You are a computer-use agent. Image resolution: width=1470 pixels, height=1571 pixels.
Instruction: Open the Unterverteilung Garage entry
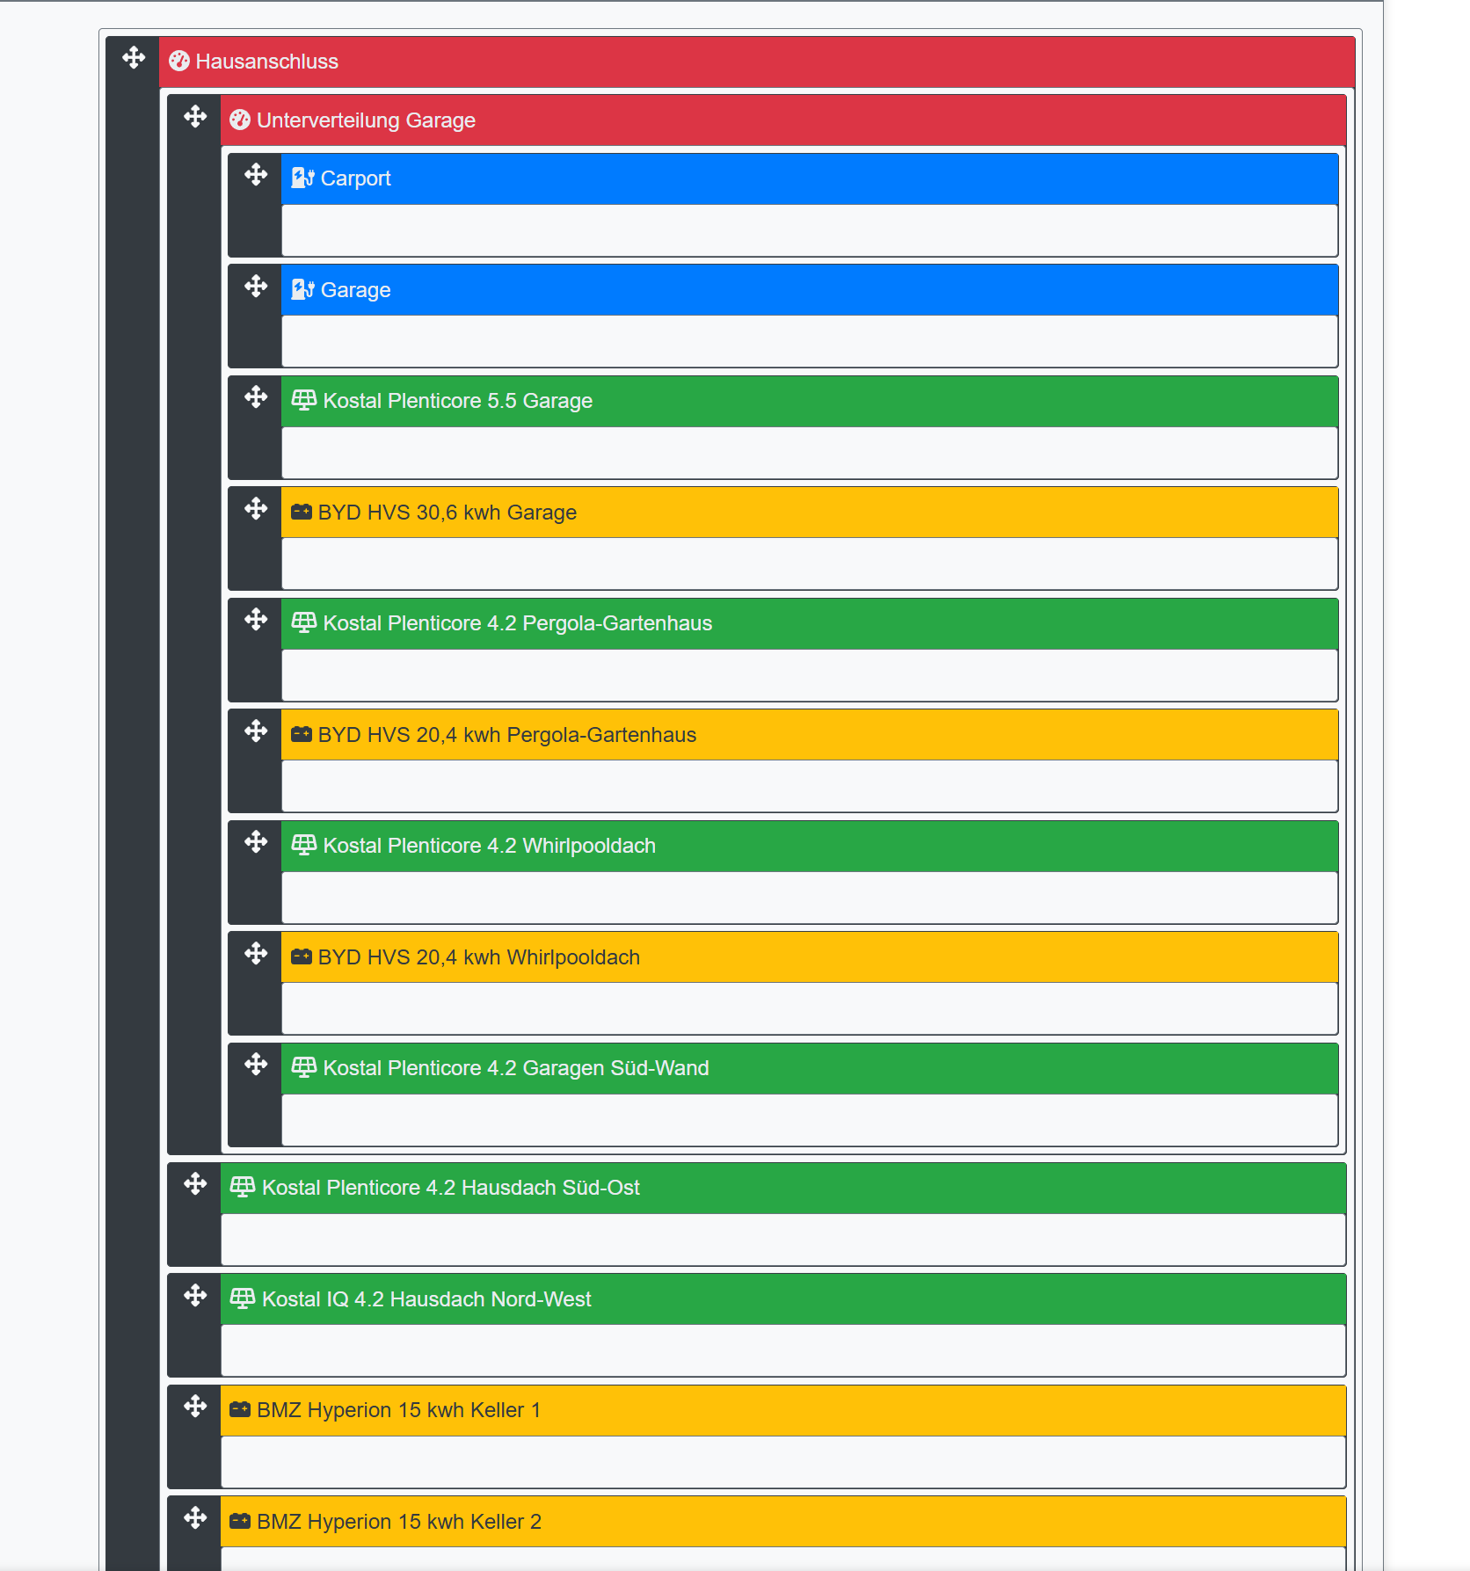coord(703,120)
